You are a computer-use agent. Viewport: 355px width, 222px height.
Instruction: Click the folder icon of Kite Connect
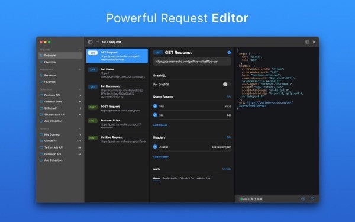coord(41,134)
